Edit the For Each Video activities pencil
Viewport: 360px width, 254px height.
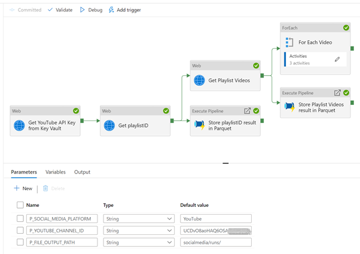(x=337, y=60)
